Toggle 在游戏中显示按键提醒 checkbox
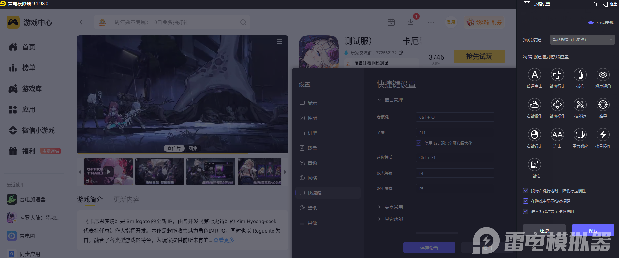 click(x=526, y=201)
